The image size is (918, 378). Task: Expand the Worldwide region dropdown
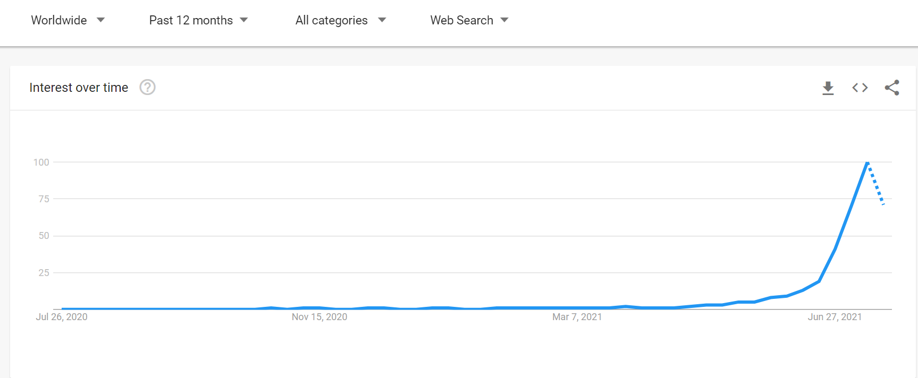pyautogui.click(x=59, y=20)
